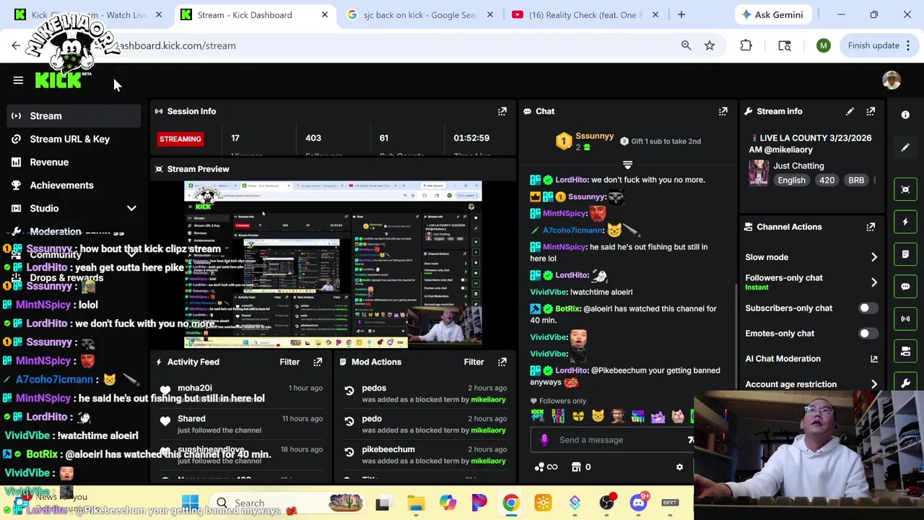This screenshot has width=924, height=520.
Task: Pop out the Mod Actions panel
Action: point(502,362)
